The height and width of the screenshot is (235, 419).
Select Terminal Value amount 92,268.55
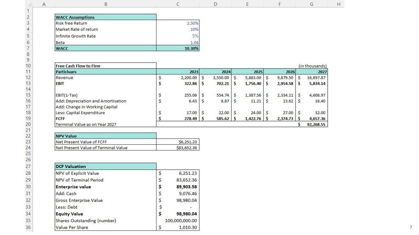(311, 124)
